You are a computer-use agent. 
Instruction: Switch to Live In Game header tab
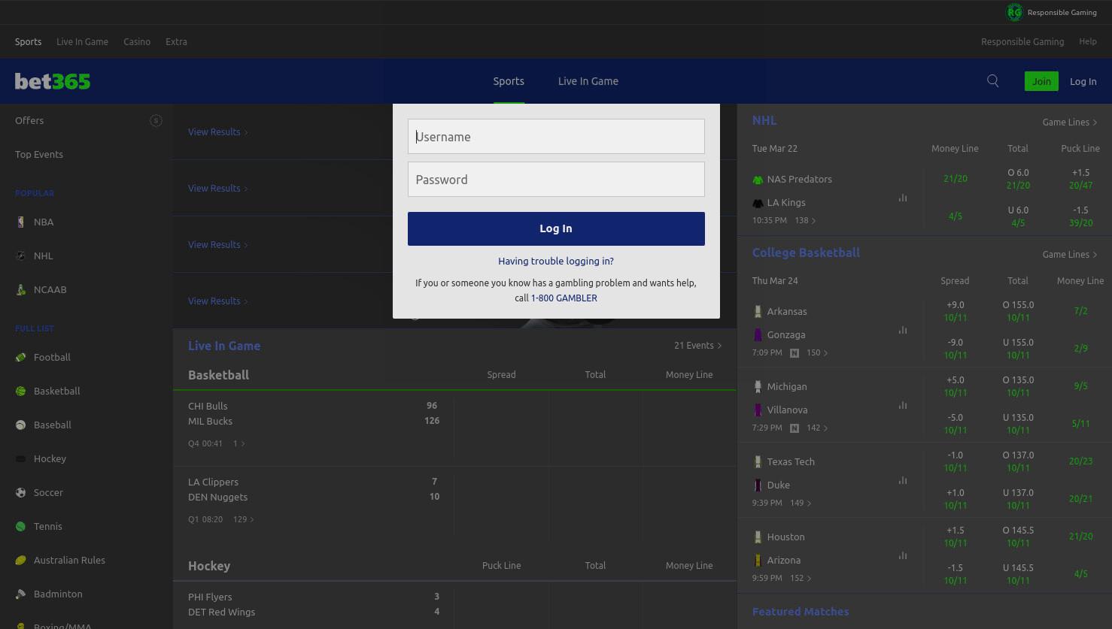tap(588, 81)
